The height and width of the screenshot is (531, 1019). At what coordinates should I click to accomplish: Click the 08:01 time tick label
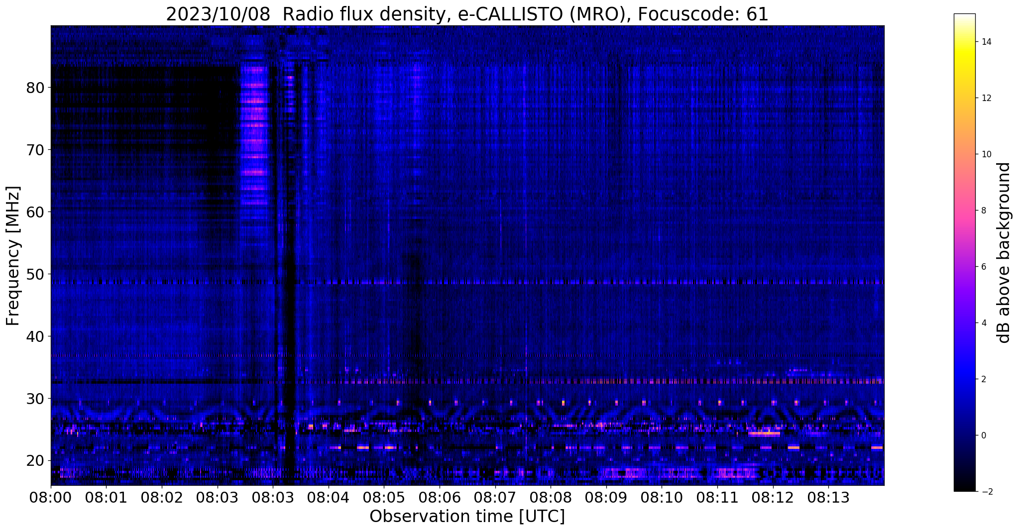tap(106, 497)
